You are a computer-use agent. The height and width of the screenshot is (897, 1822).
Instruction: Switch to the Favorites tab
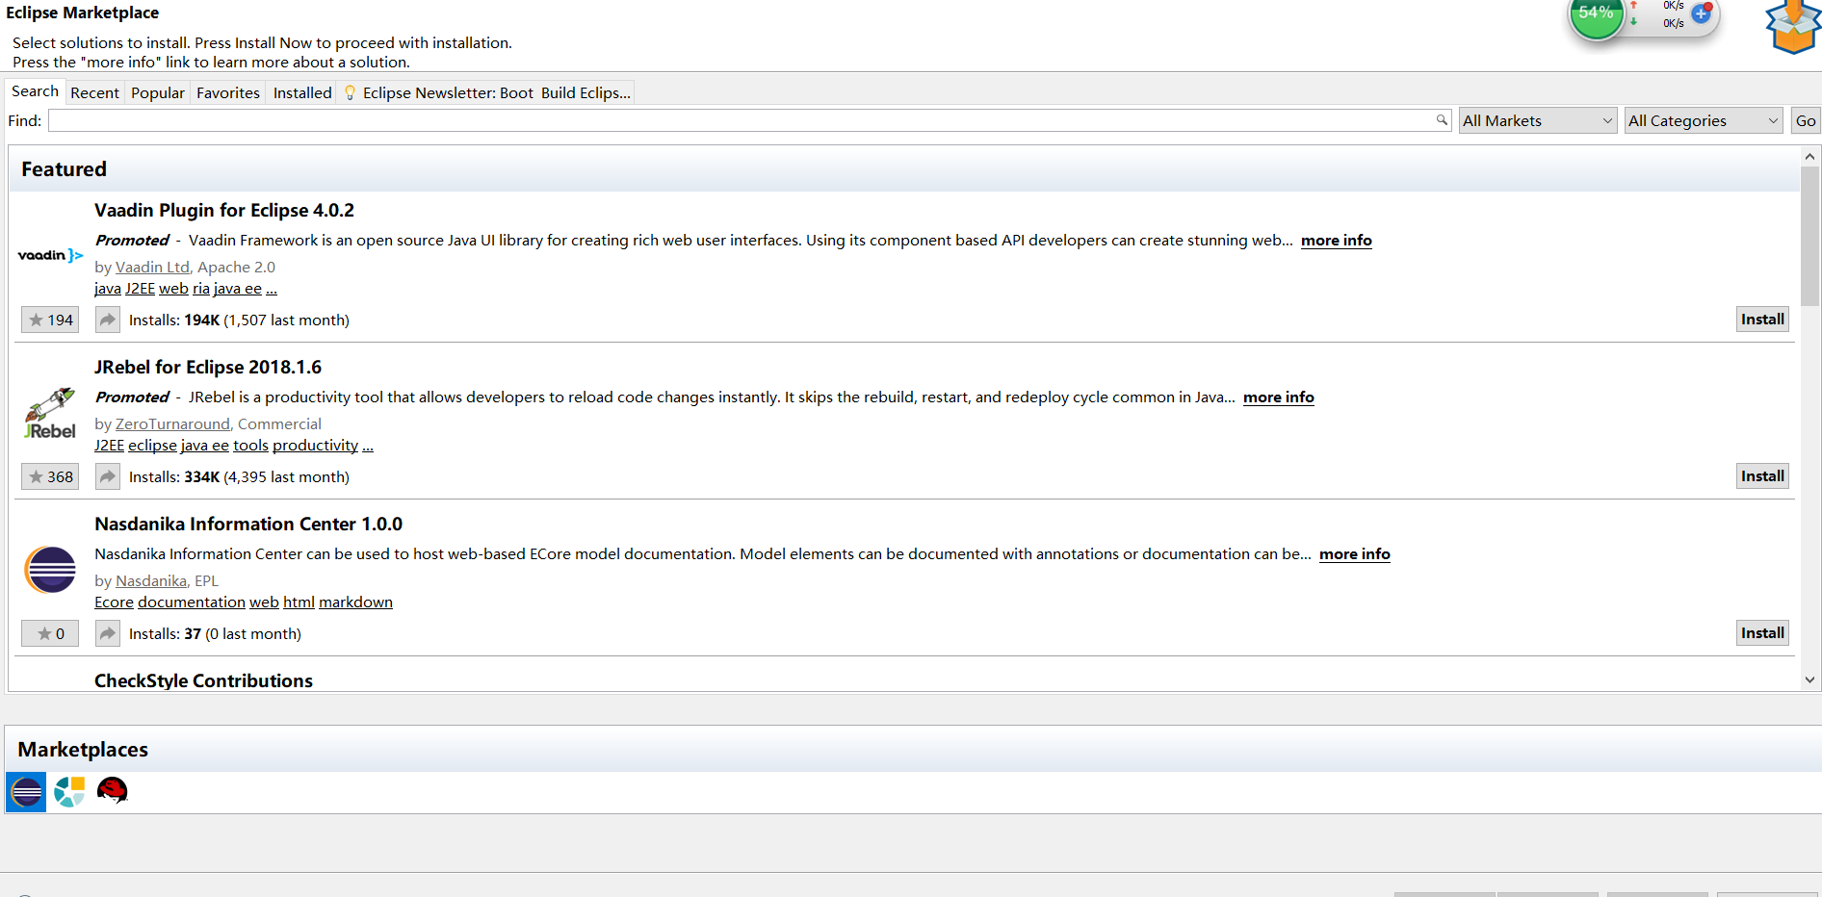(x=228, y=92)
